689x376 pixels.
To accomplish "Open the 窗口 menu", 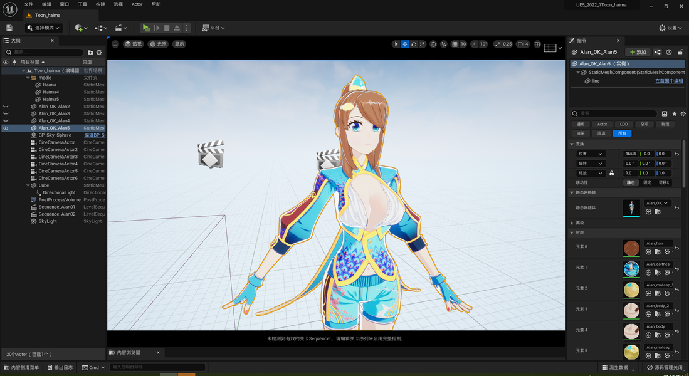I will click(x=65, y=4).
